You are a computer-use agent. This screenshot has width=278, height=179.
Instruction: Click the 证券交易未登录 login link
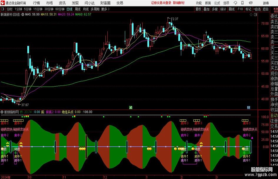pos(161,3)
